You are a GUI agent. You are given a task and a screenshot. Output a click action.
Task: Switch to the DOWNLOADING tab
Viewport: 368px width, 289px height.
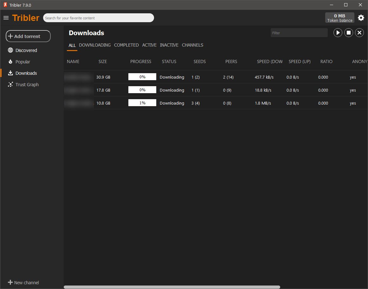(x=95, y=45)
